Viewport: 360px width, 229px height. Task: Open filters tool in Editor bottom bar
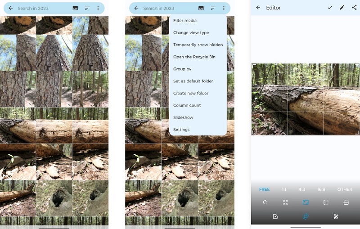click(x=275, y=216)
